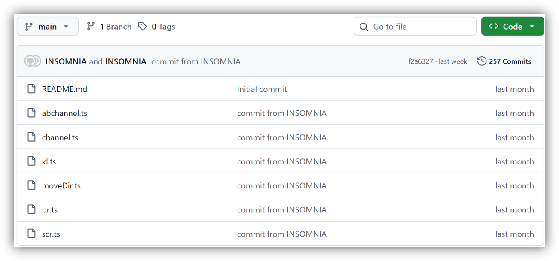Click the clock history icon beside 257 Commits
Image resolution: width=559 pixels, height=261 pixels.
click(x=482, y=61)
